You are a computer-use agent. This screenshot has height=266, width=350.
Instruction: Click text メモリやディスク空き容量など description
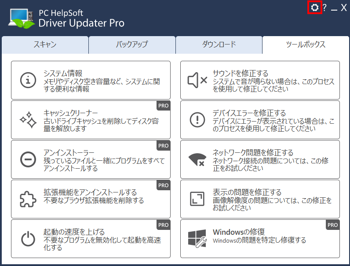(102, 85)
